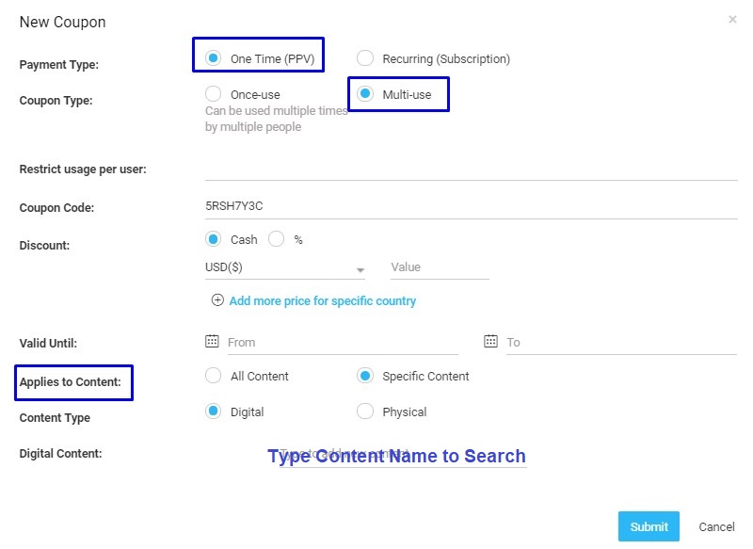
Task: Click the Coupon Code field 5RSH7Y3C
Action: point(472,207)
